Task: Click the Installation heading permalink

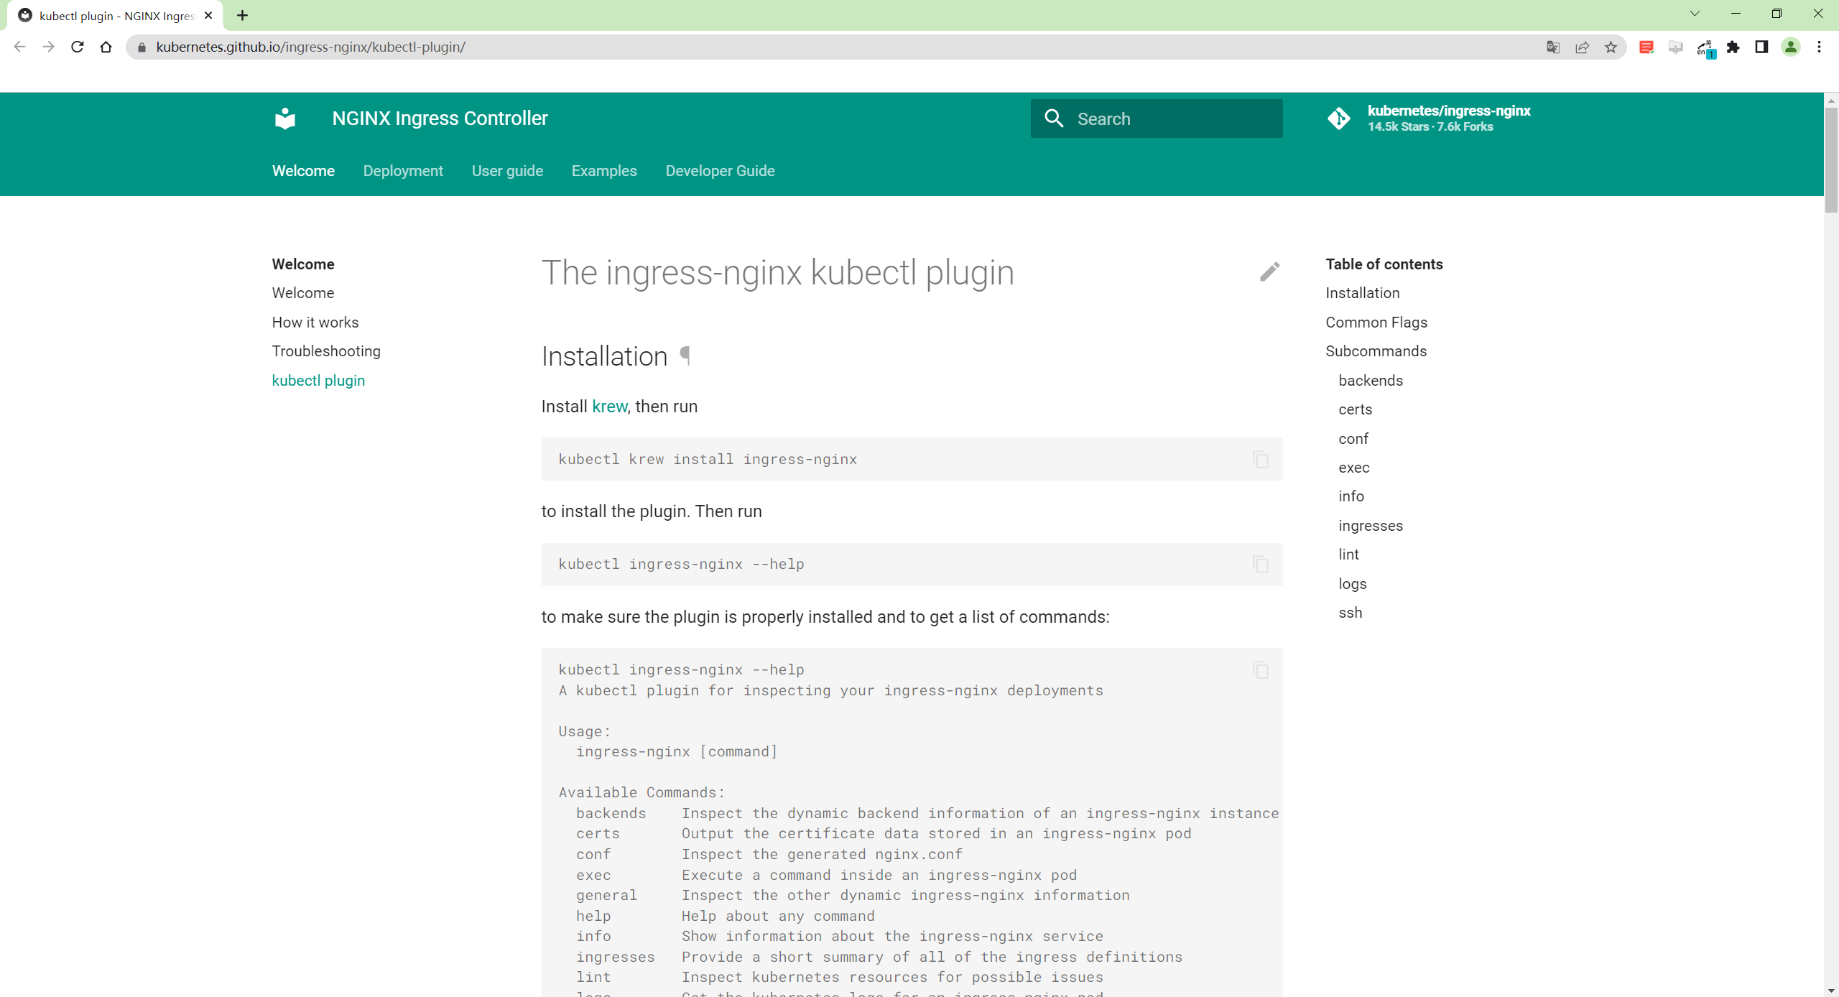Action: pyautogui.click(x=685, y=356)
